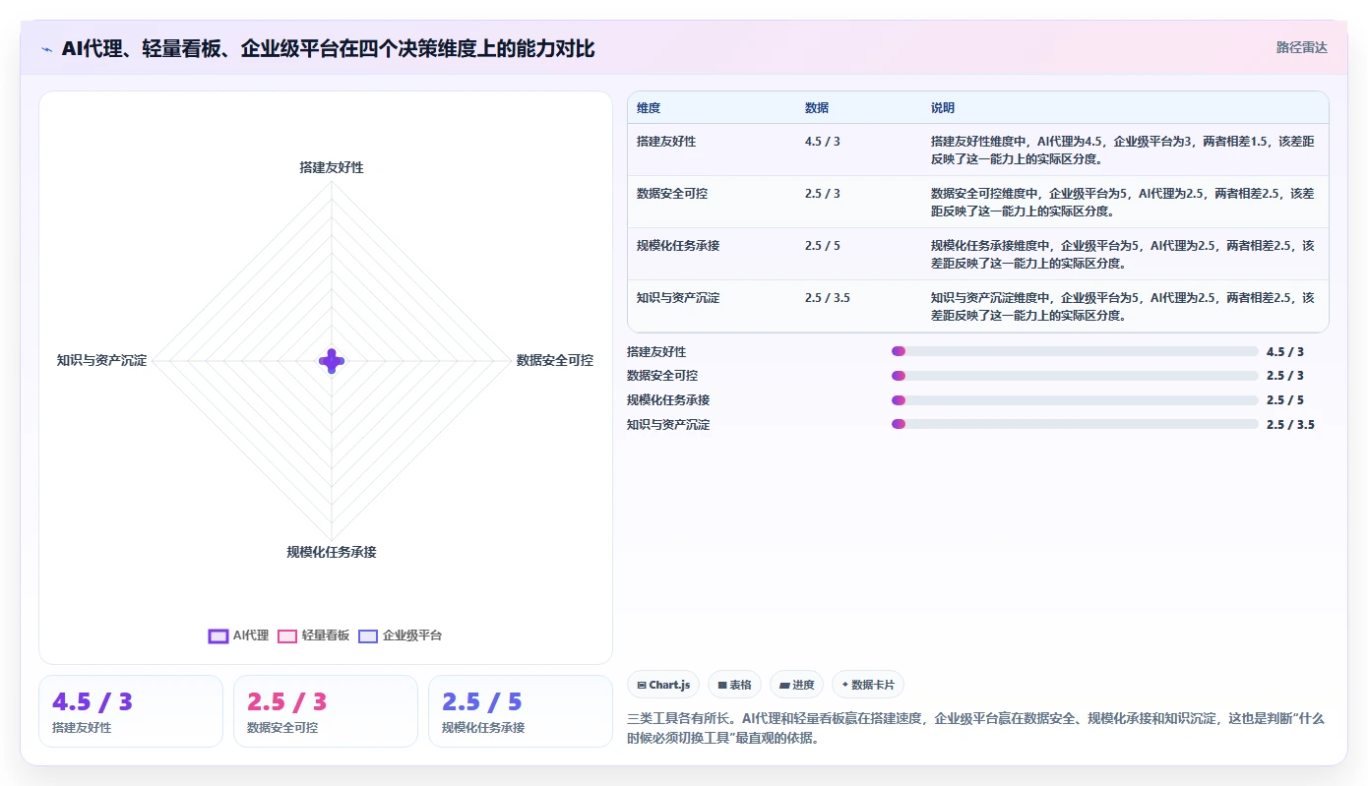Click the 路径雷达 label in the header

[1301, 47]
